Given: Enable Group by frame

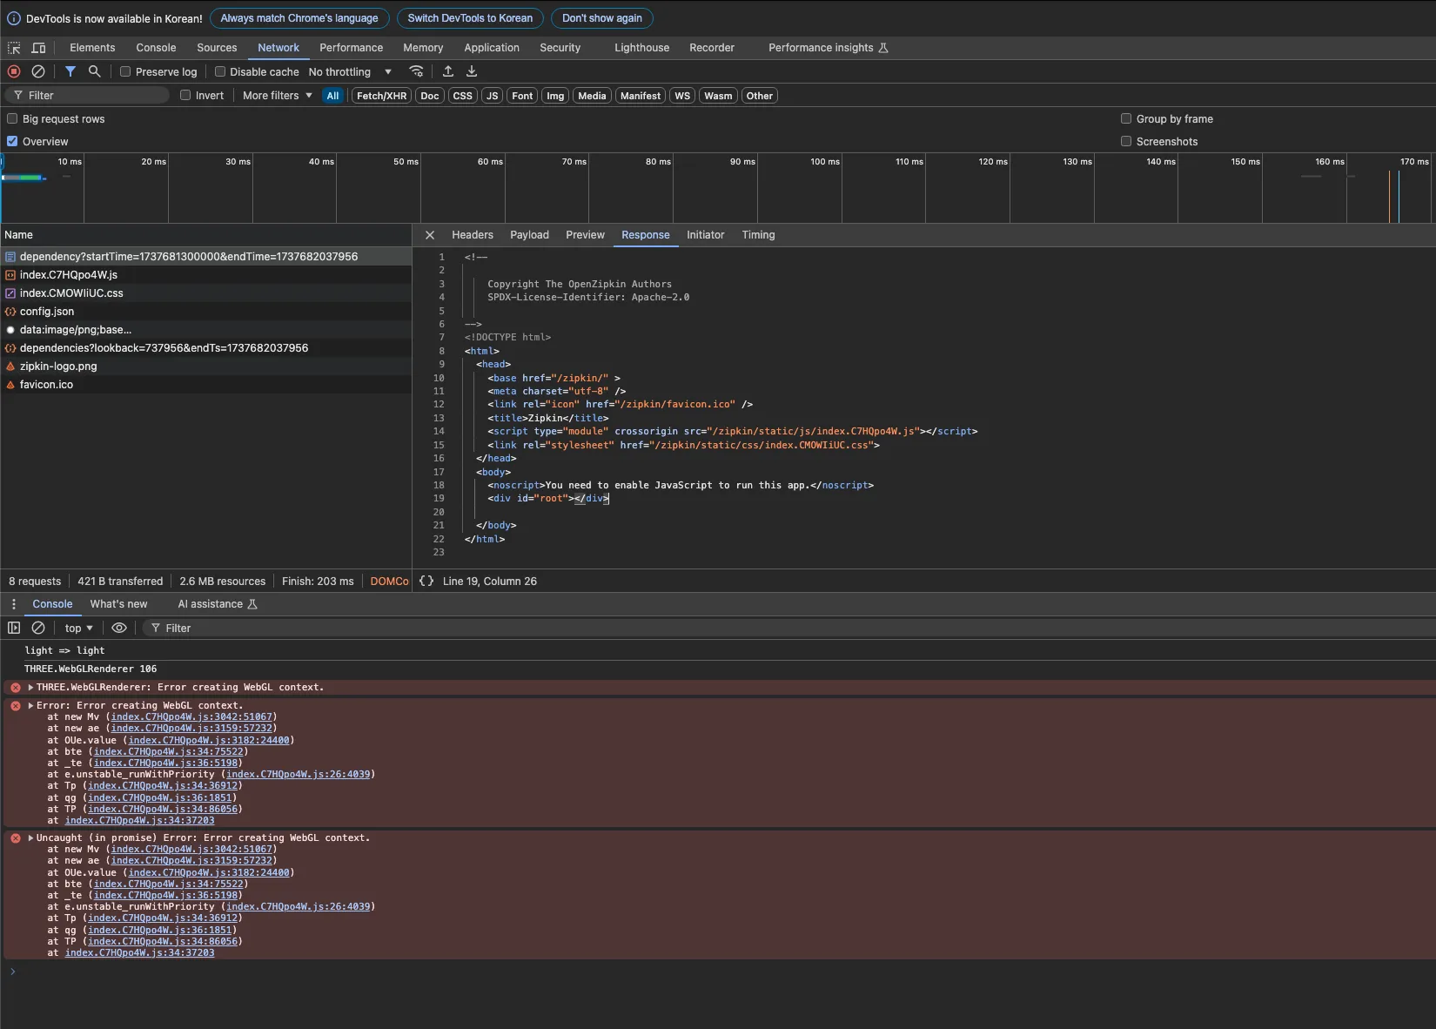Looking at the screenshot, I should [x=1126, y=118].
